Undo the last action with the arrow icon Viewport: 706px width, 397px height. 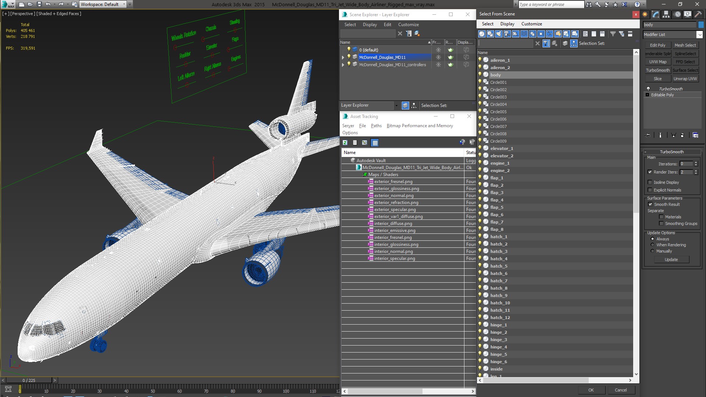(x=48, y=4)
